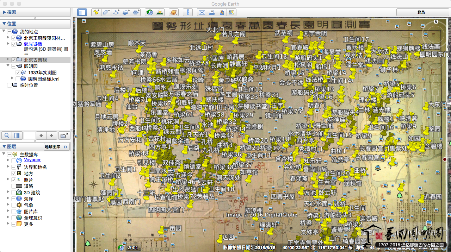This screenshot has height=252, width=451.
Task: Open the planet switcher dropdown
Action: click(173, 12)
